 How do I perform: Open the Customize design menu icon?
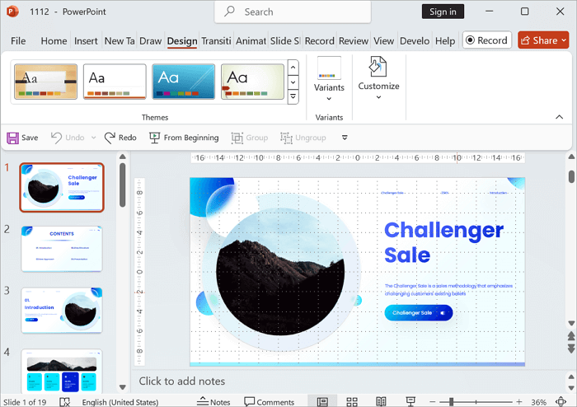[x=378, y=67]
